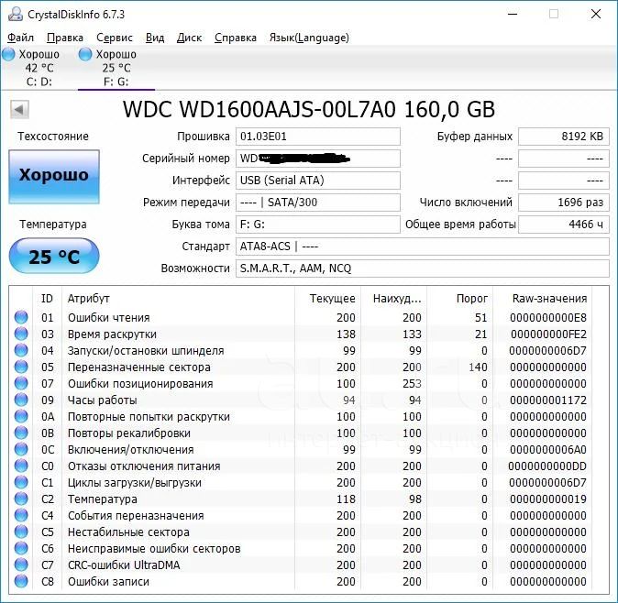Click the Прошивка firmware value field
This screenshot has width=618, height=603.
[x=317, y=137]
